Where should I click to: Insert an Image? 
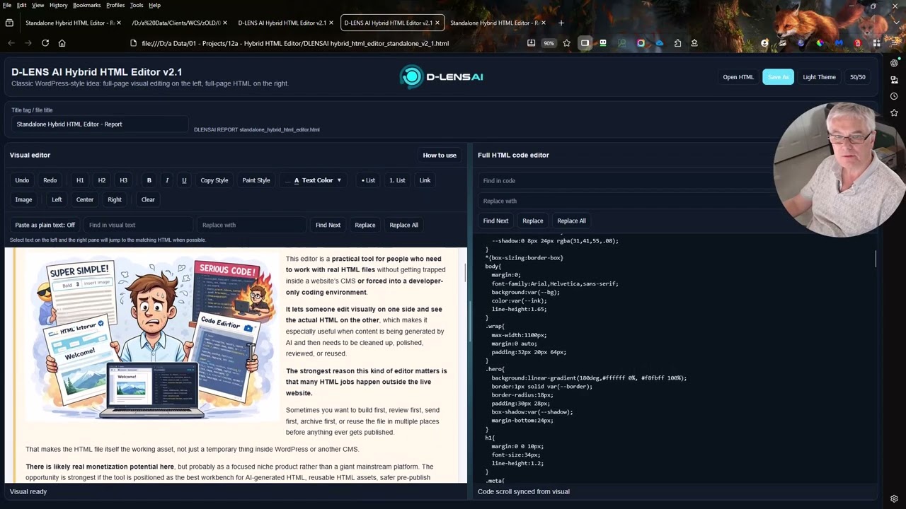coord(23,199)
